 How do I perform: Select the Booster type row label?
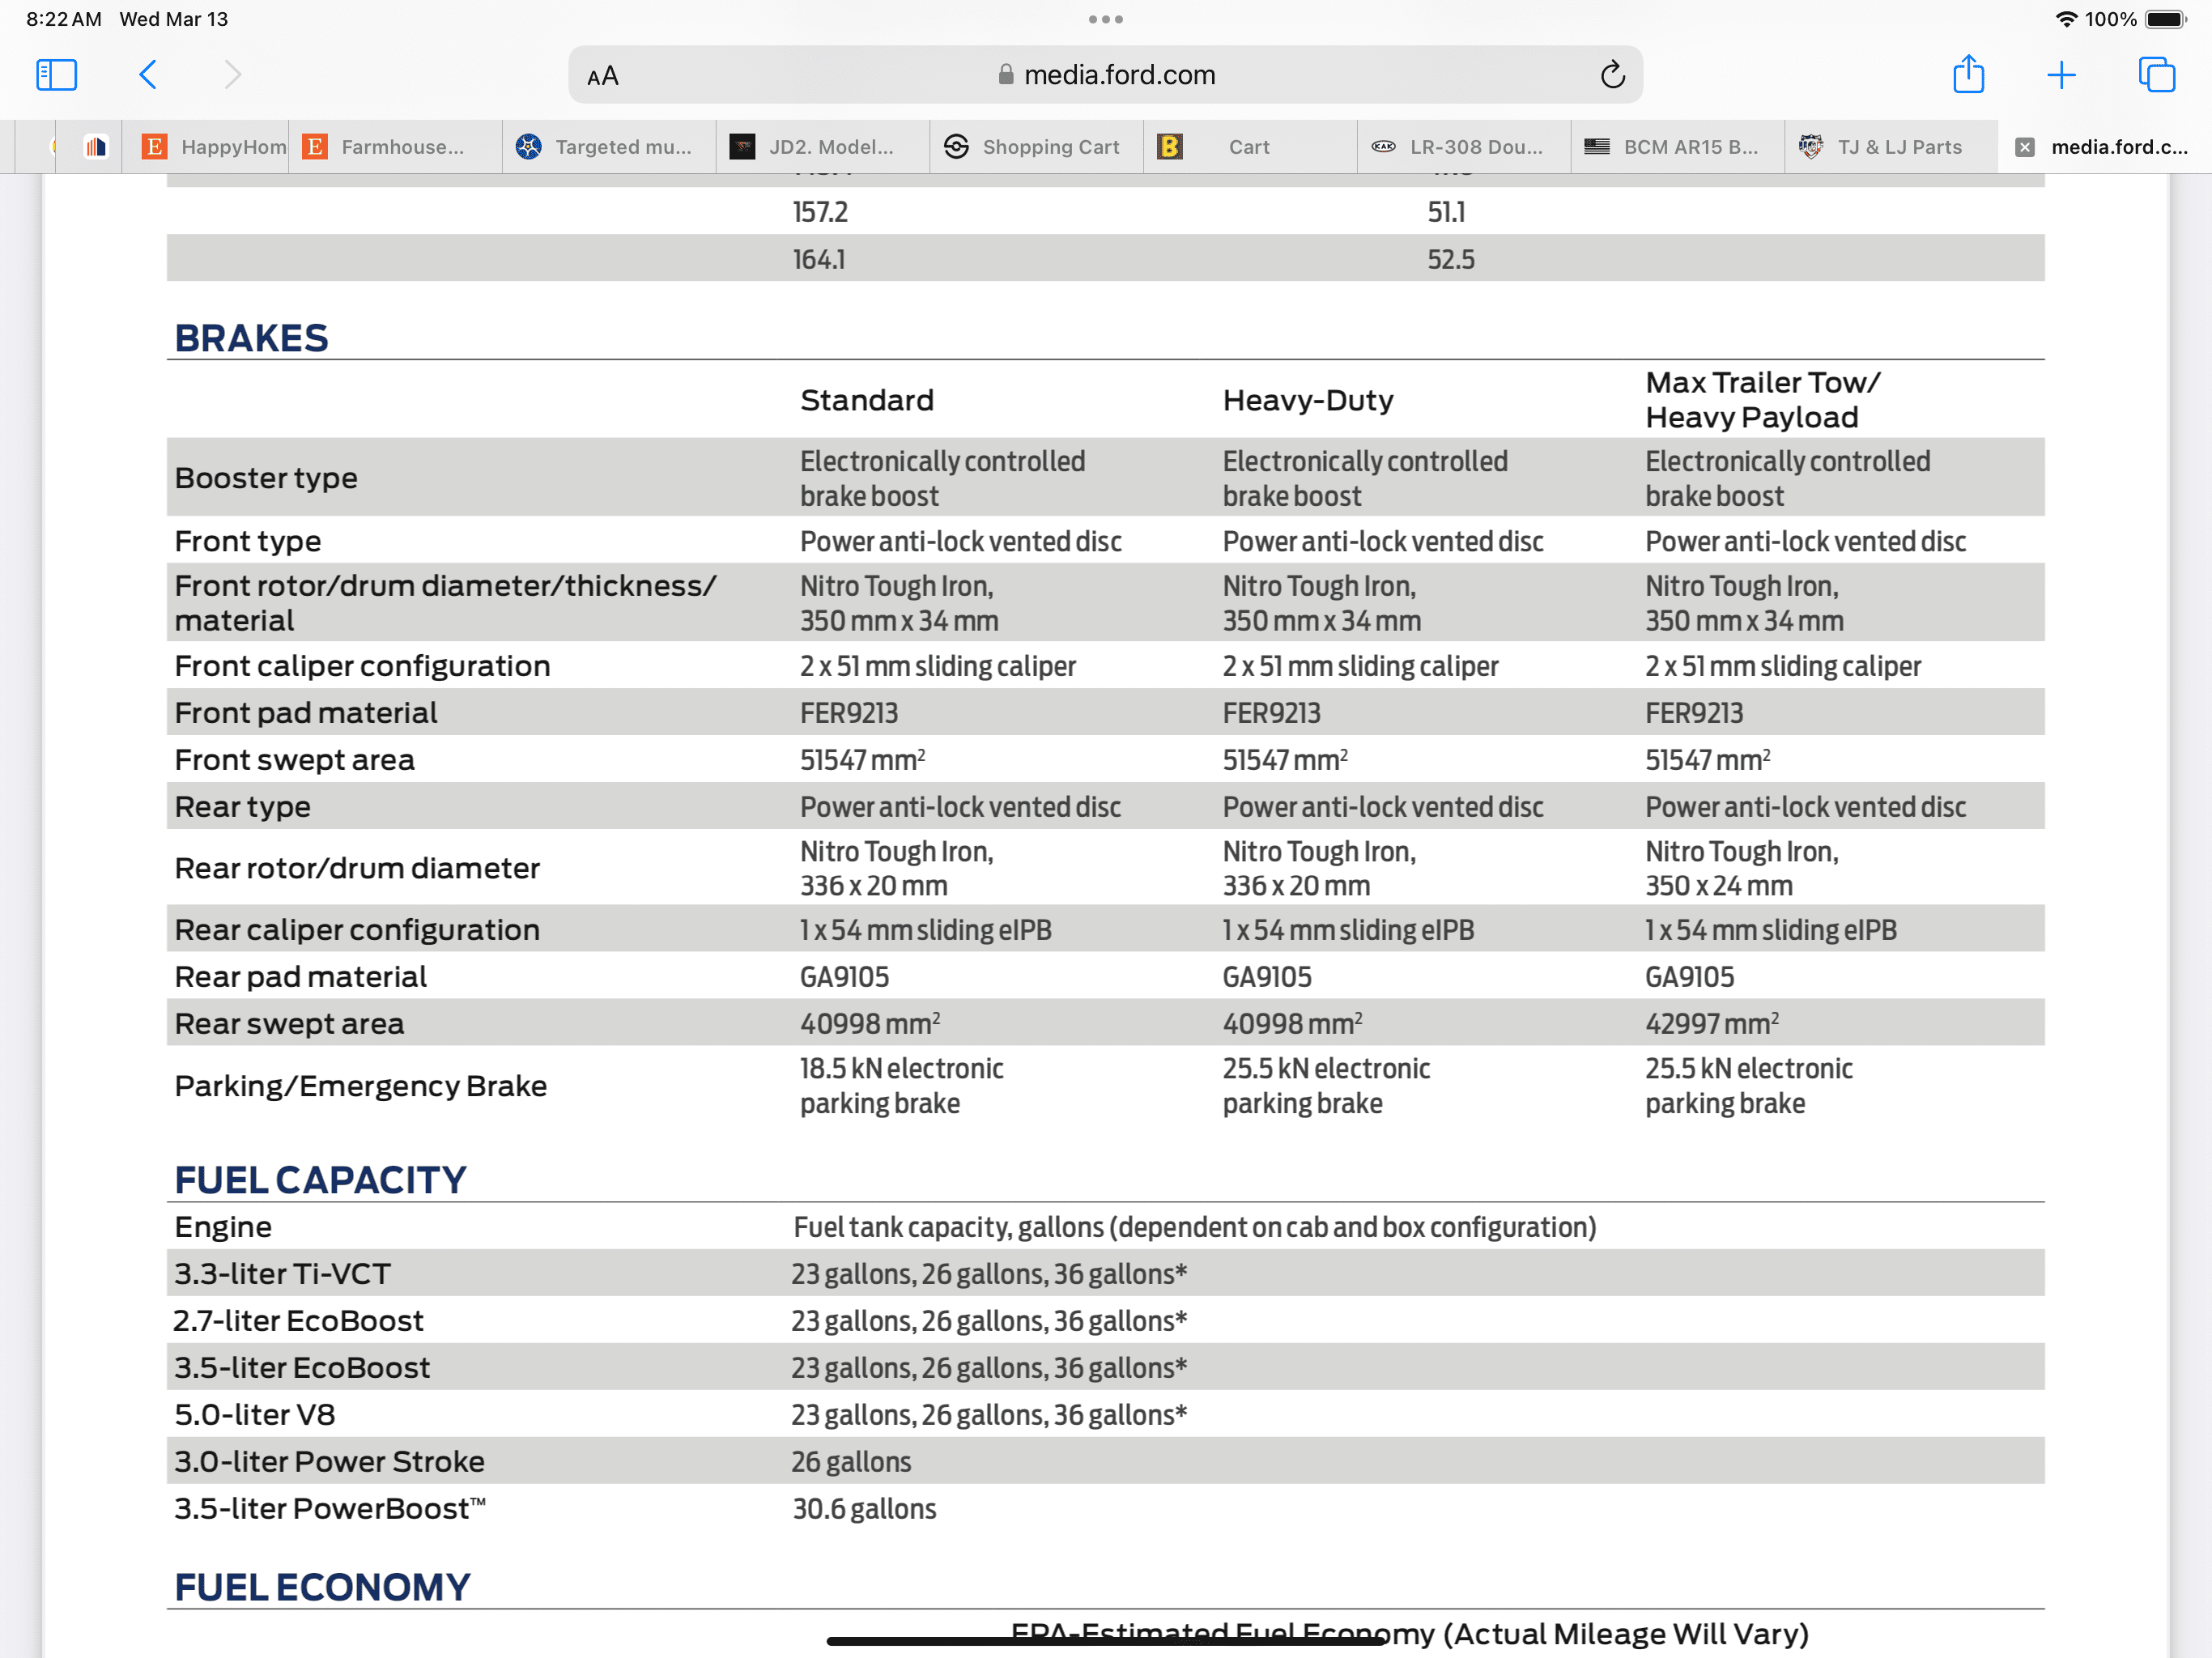click(x=266, y=478)
